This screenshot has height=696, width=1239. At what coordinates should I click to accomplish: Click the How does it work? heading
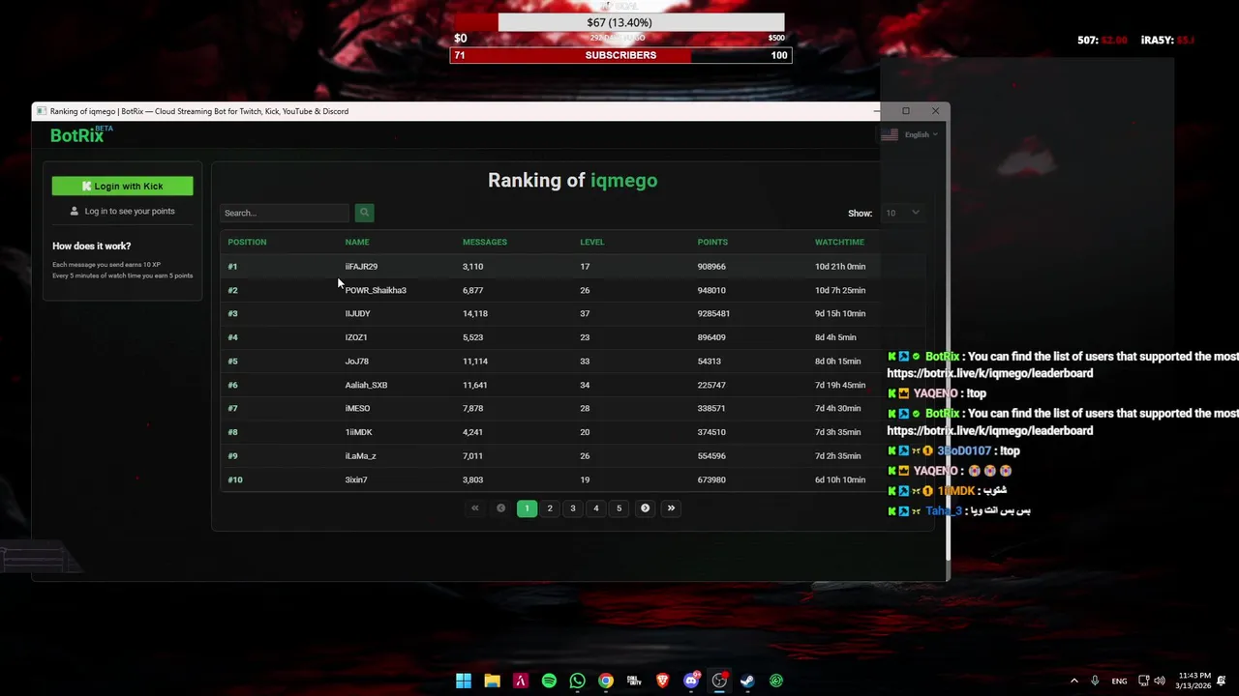pyautogui.click(x=91, y=246)
